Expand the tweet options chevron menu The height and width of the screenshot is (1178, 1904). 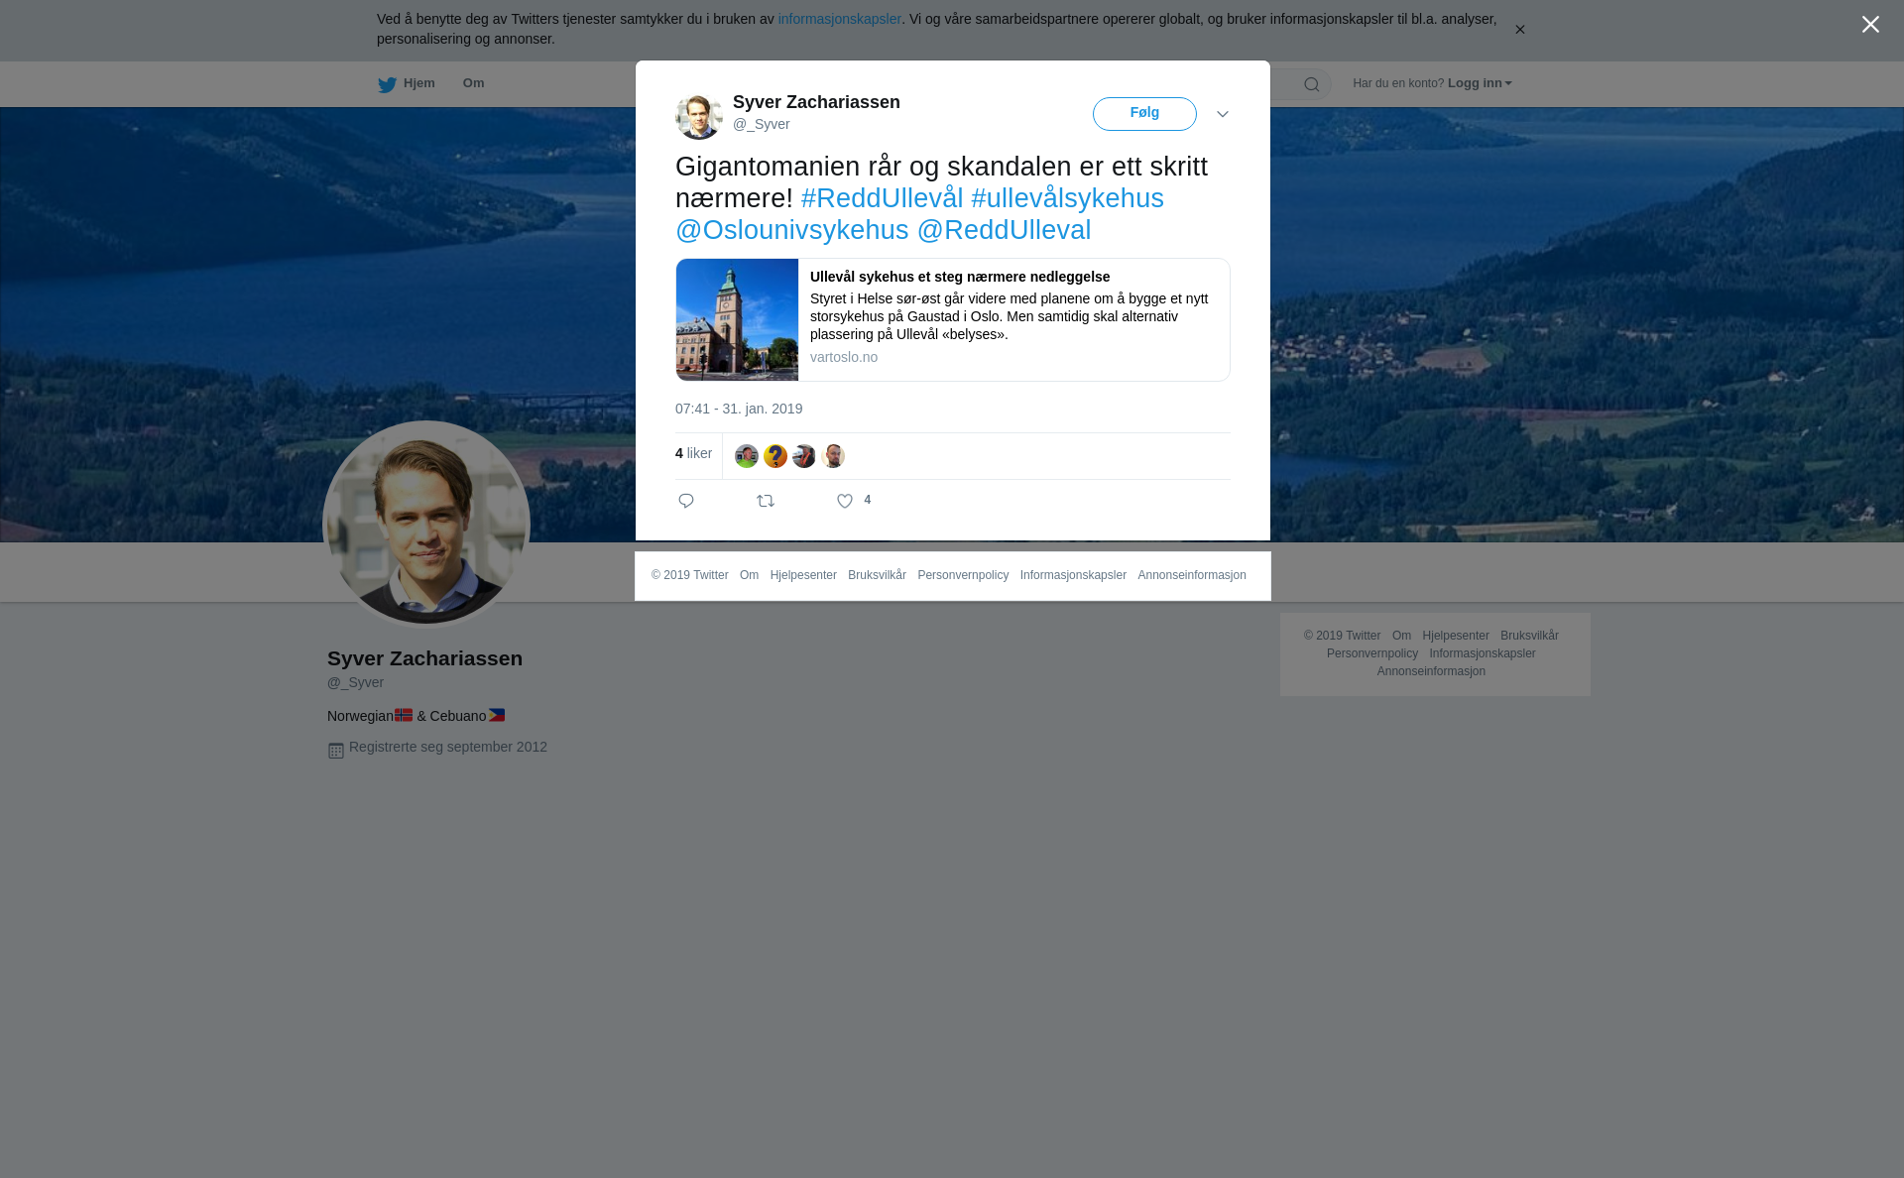(1223, 114)
